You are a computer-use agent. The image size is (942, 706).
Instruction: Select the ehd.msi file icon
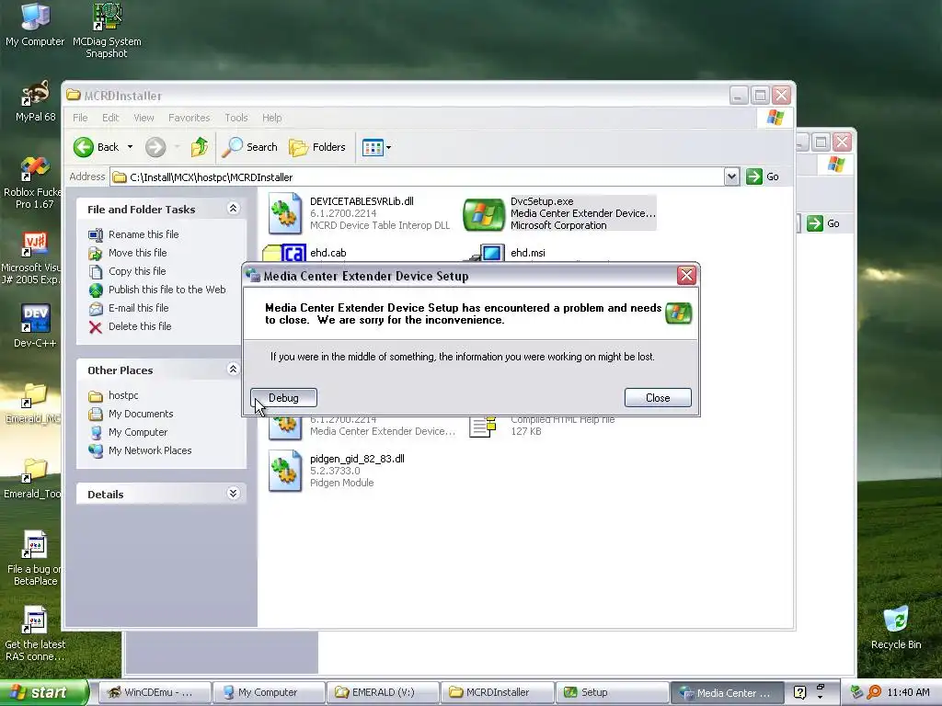488,253
